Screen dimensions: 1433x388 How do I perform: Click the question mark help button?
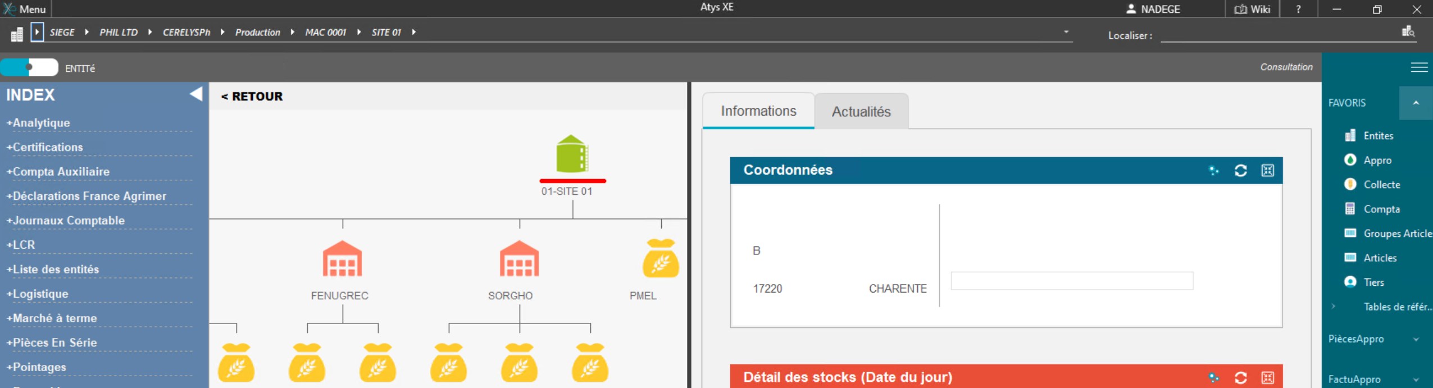tap(1298, 9)
